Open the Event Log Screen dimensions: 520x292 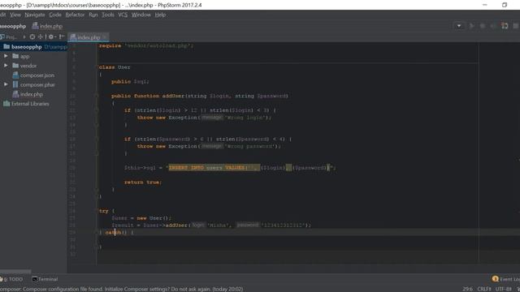pos(505,279)
